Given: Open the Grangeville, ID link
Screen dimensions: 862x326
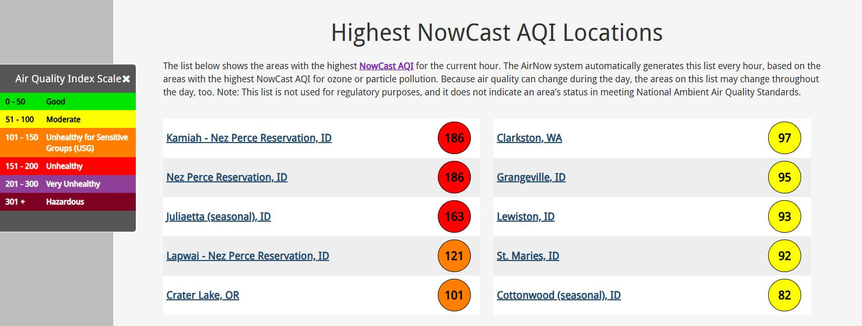Looking at the screenshot, I should tap(531, 177).
